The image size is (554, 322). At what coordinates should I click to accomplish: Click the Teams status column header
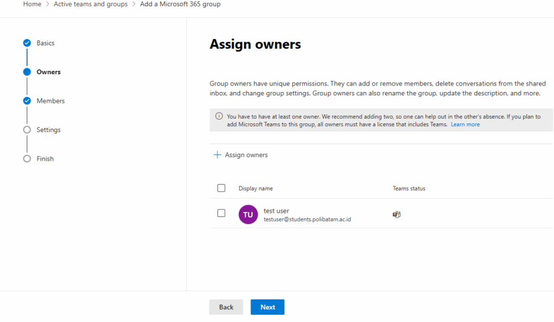pyautogui.click(x=409, y=188)
